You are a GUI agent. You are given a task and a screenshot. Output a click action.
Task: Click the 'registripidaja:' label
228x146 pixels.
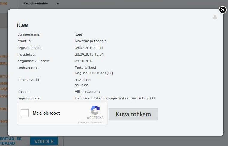pyautogui.click(x=29, y=99)
